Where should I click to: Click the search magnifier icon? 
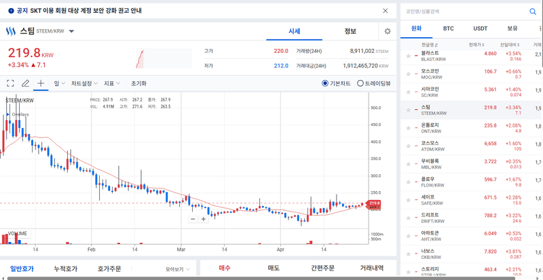[x=533, y=12]
